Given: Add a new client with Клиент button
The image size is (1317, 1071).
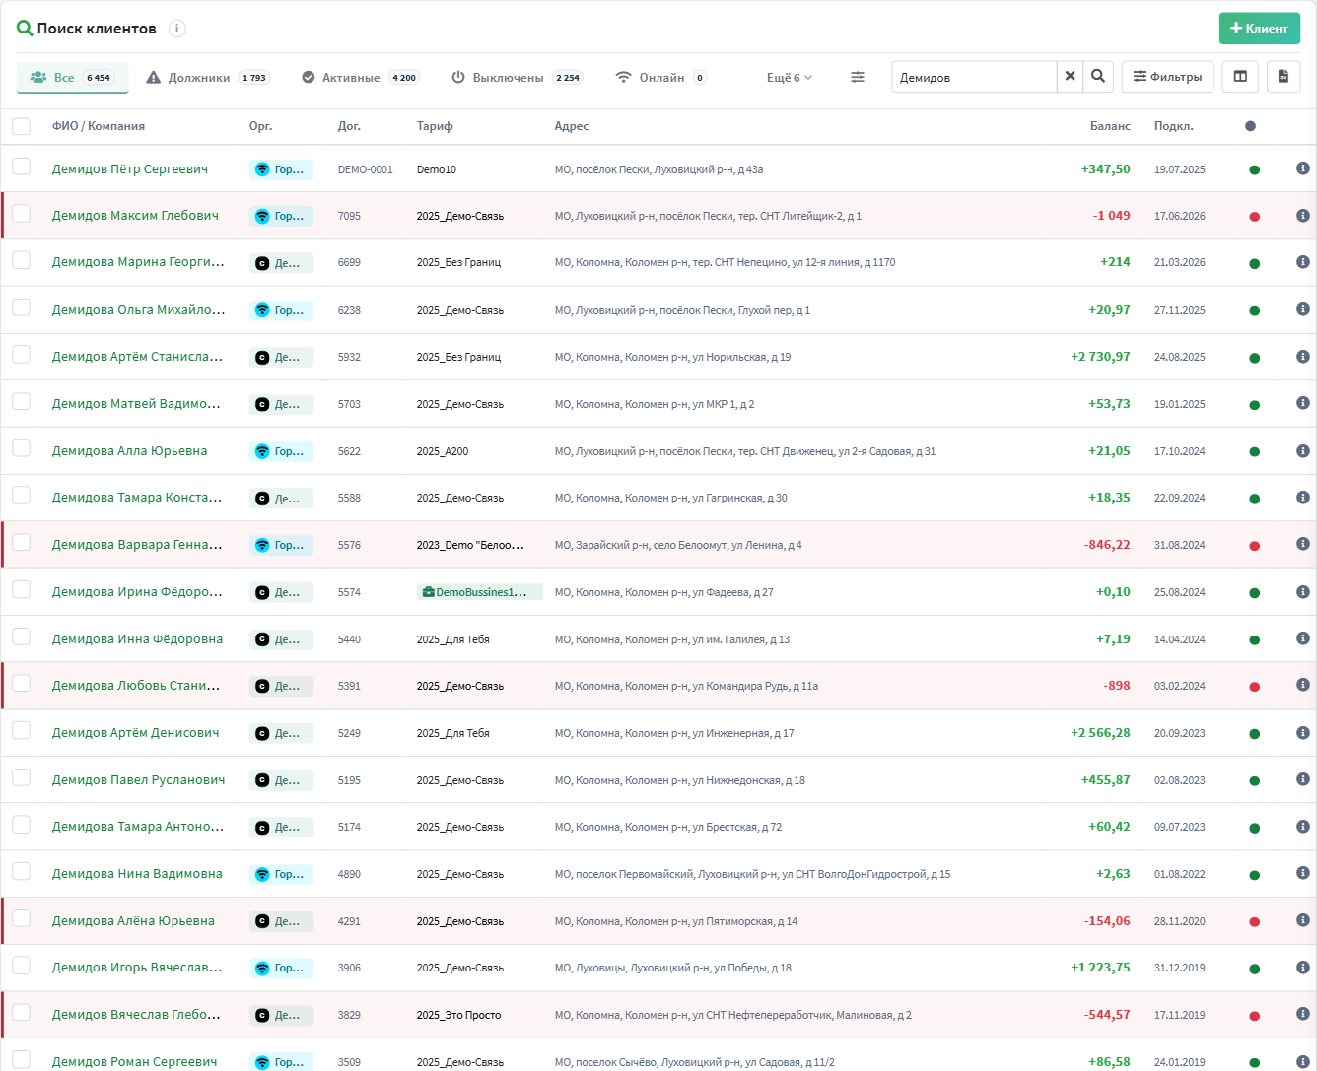Looking at the screenshot, I should [x=1260, y=29].
